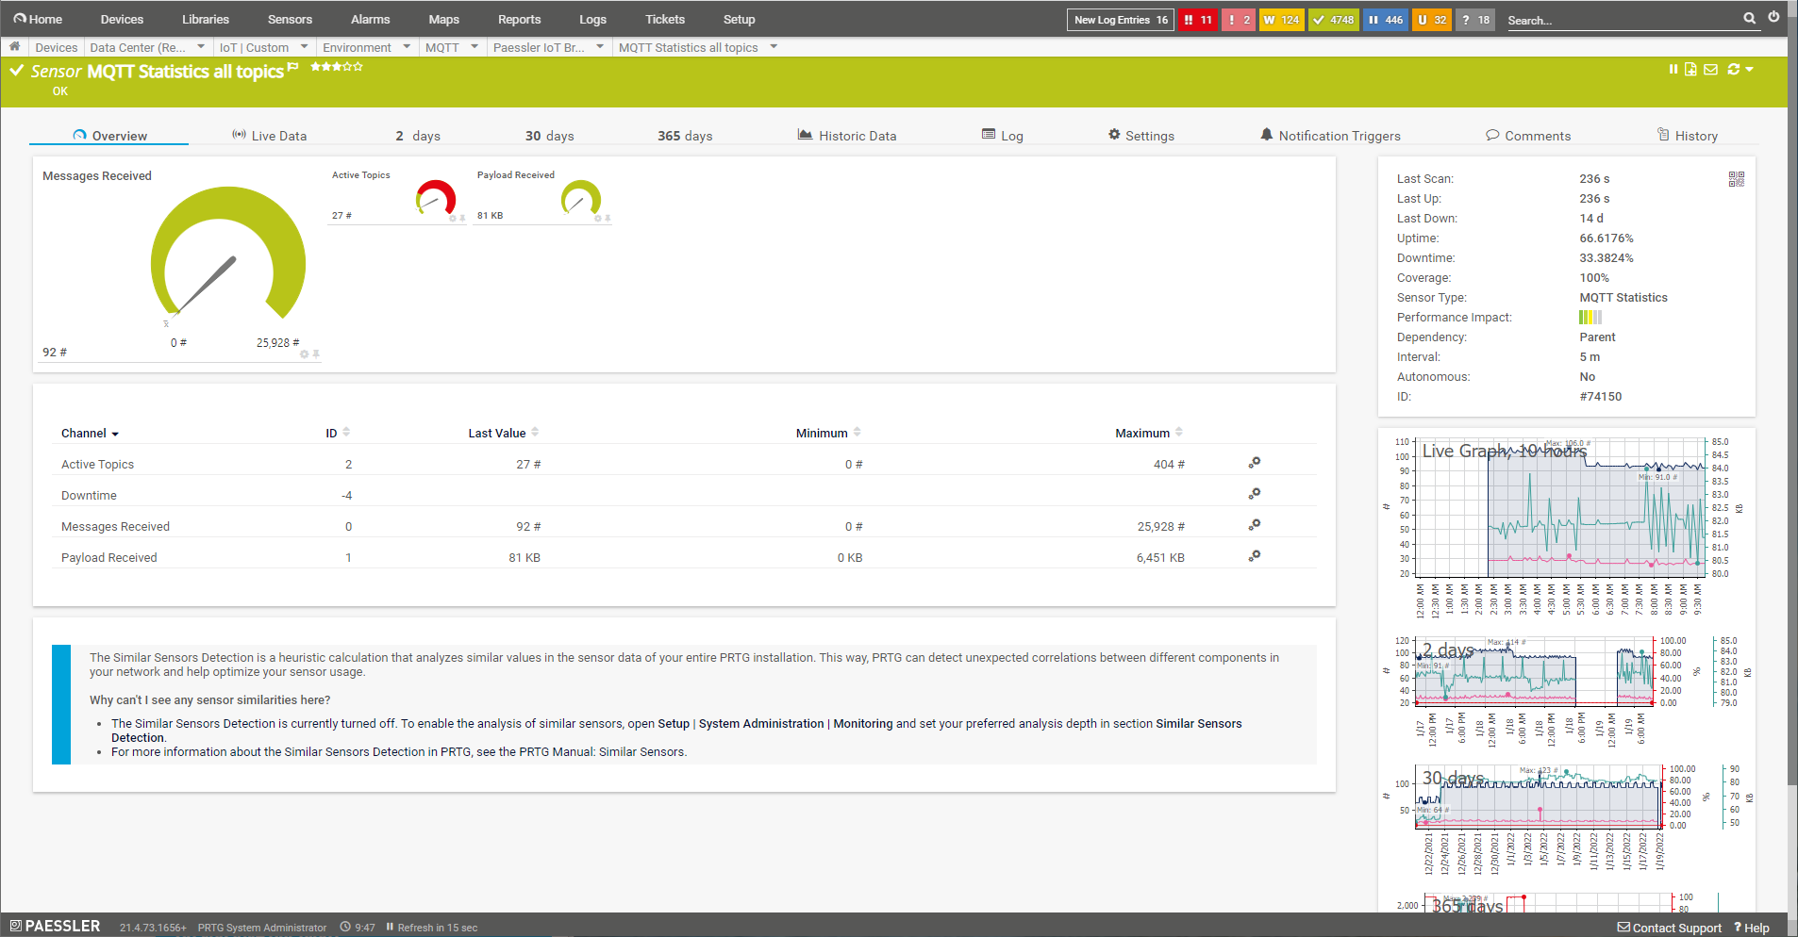Expand the MQTT breadcrumb dropdown

[x=474, y=46]
